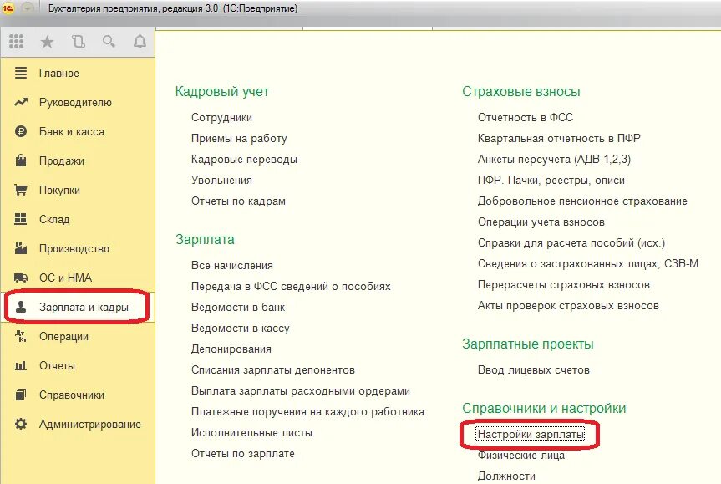Click the Отчеты bar chart icon
The width and height of the screenshot is (721, 484).
tap(21, 366)
